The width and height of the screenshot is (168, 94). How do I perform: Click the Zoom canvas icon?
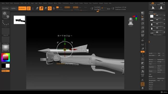pyautogui.click(x=143, y=23)
